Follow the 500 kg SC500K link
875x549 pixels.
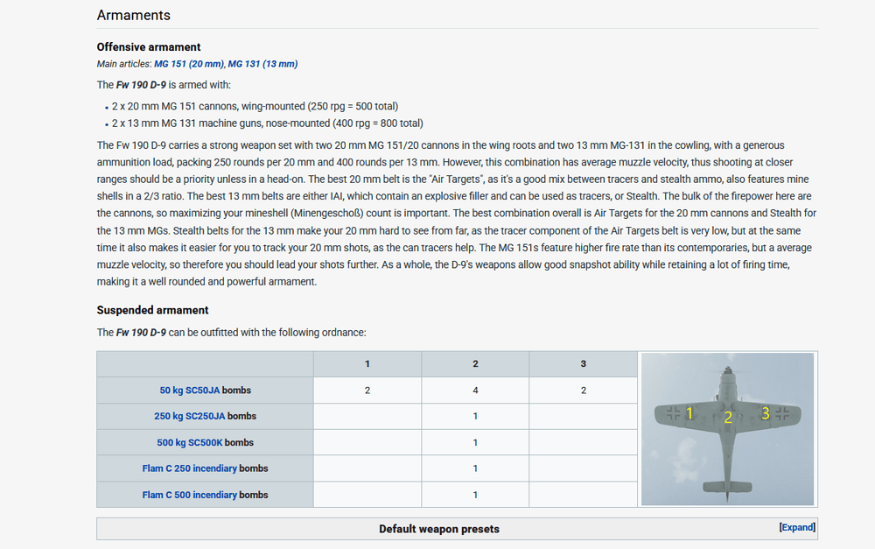tap(191, 442)
